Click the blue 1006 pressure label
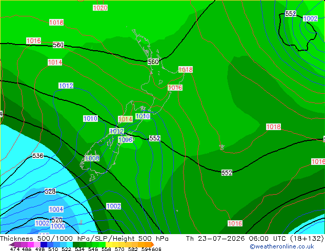Screen dimensions: 325x251 click(125, 139)
